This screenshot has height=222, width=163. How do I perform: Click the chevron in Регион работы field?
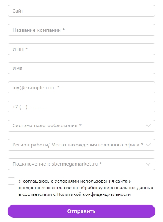[148, 145]
